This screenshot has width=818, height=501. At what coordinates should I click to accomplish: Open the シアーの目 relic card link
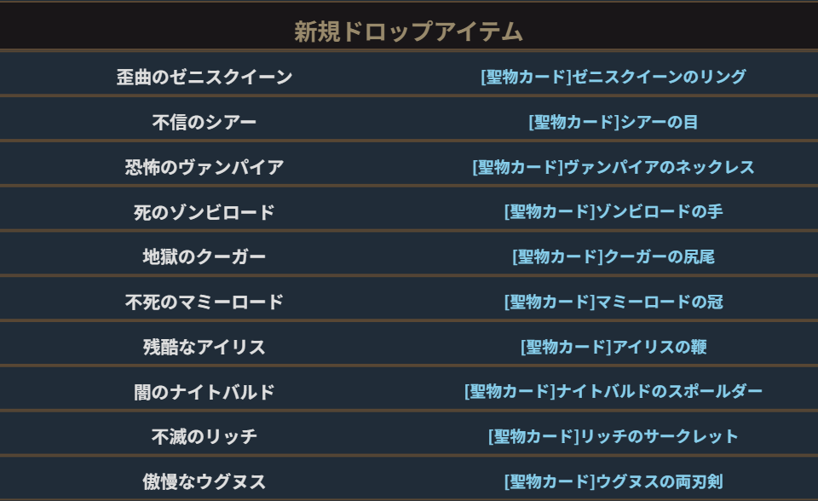point(613,122)
